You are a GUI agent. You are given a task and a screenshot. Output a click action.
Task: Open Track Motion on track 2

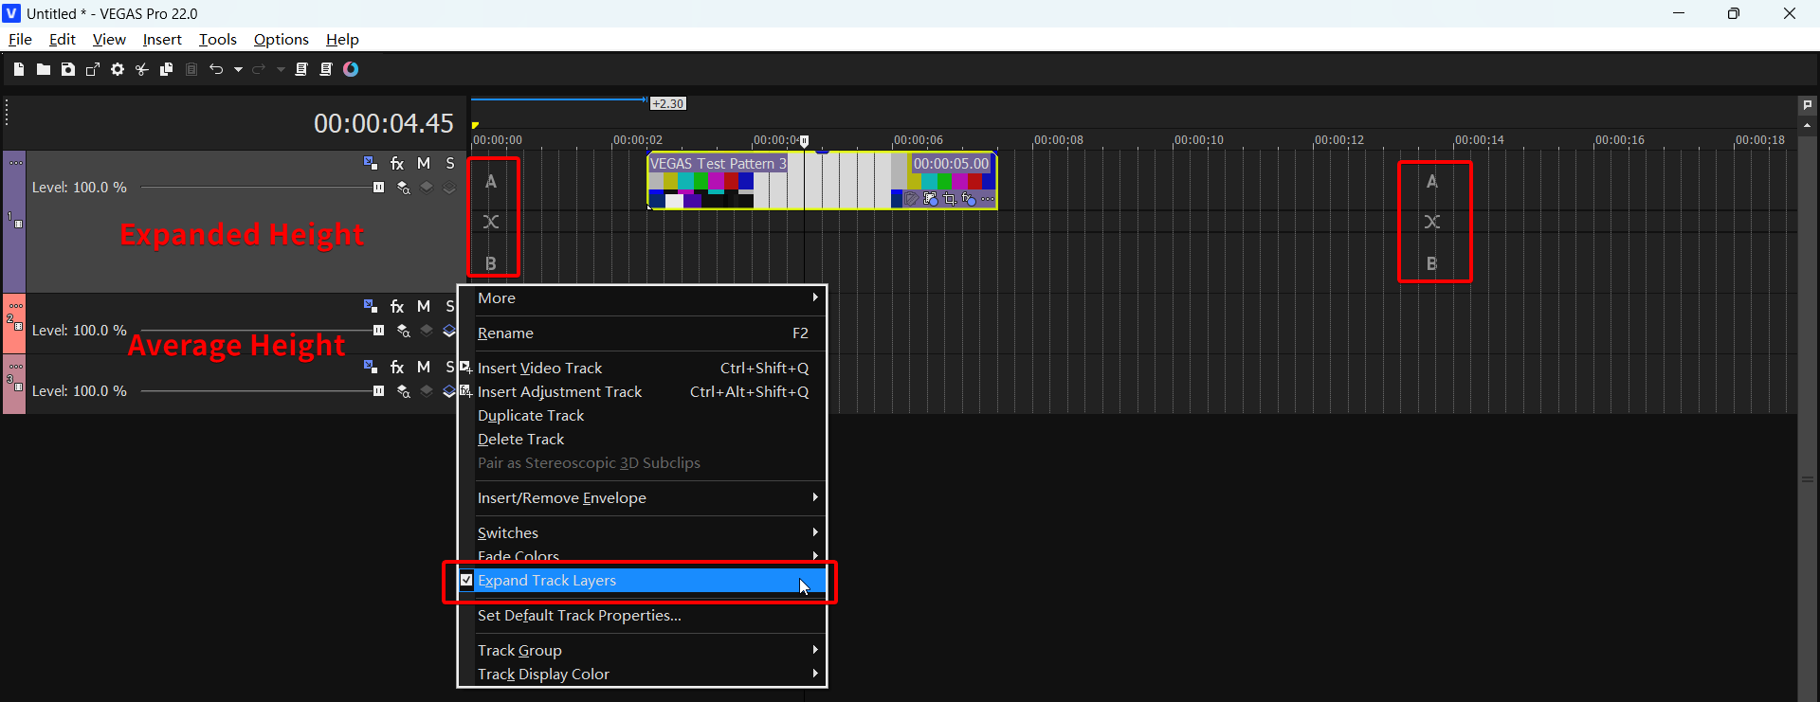(371, 306)
